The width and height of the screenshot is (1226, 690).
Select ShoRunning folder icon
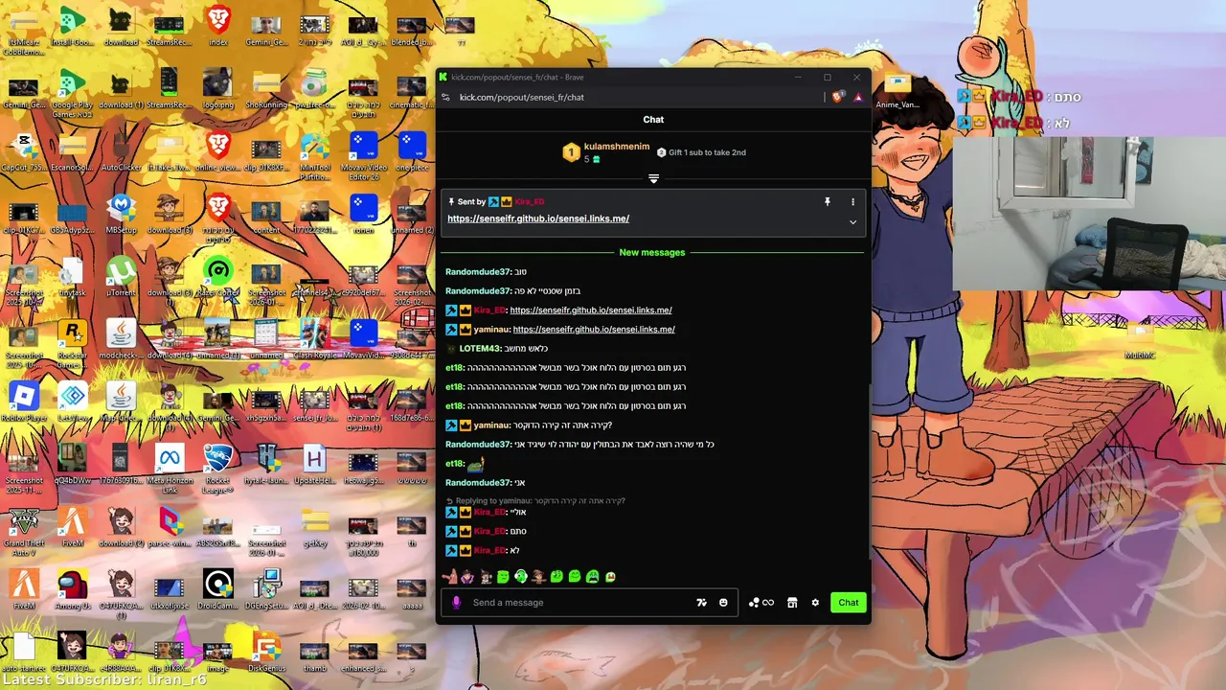(x=266, y=88)
